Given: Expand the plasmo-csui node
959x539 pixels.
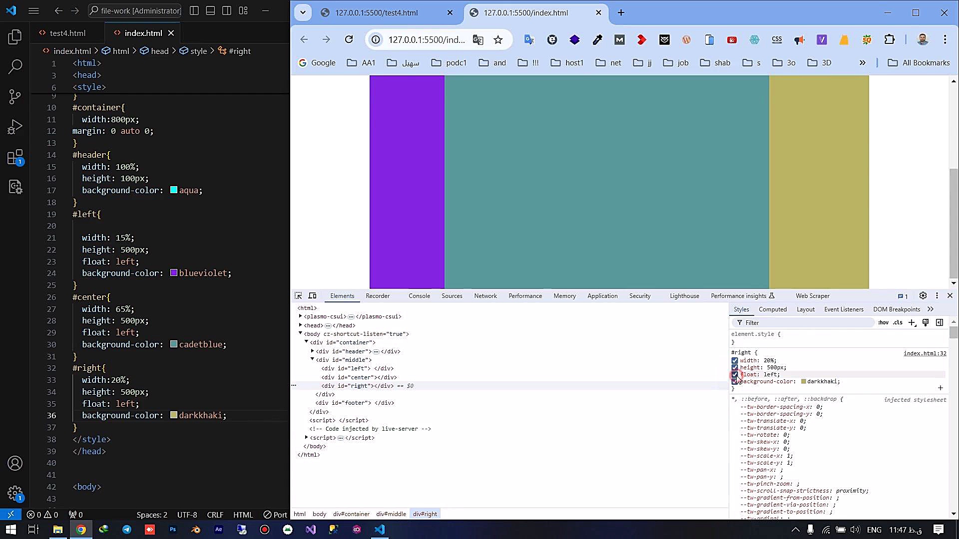Looking at the screenshot, I should pyautogui.click(x=300, y=316).
